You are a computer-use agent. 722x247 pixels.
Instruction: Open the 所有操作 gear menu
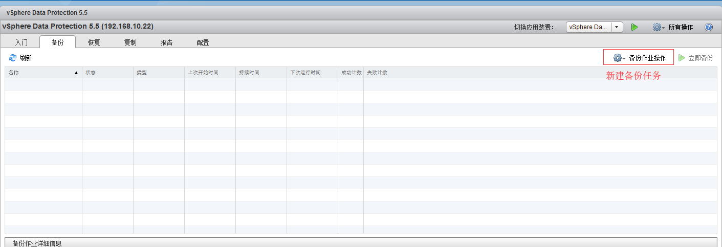point(659,27)
